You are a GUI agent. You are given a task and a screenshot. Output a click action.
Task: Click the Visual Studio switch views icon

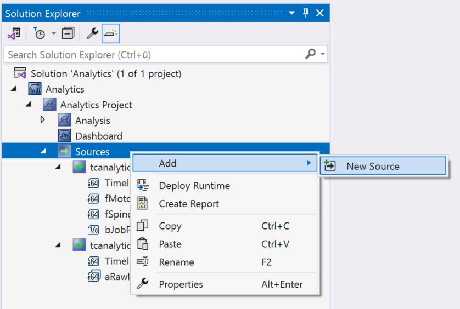14,33
